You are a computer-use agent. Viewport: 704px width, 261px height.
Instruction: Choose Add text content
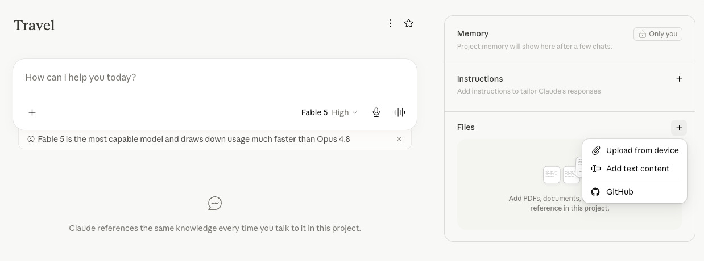tap(635, 169)
